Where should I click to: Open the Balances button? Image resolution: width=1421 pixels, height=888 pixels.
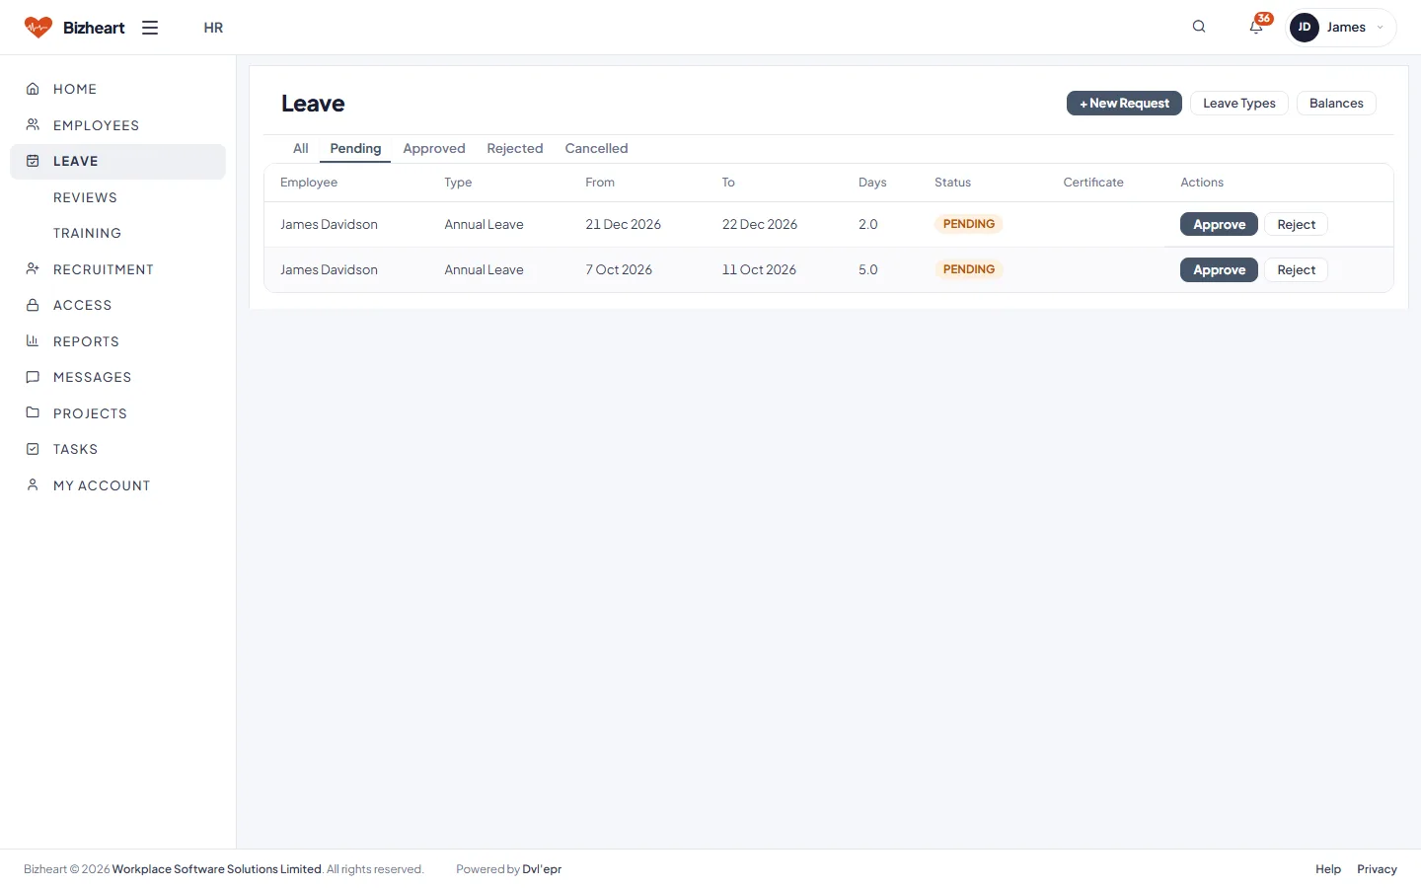tap(1336, 103)
